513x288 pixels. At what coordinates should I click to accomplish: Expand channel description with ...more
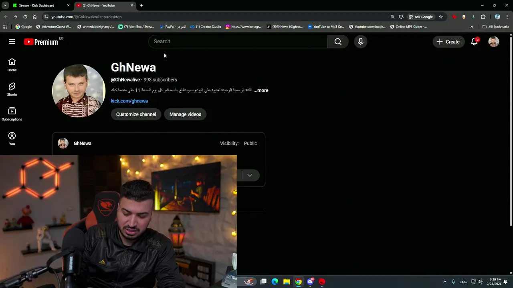click(x=261, y=90)
